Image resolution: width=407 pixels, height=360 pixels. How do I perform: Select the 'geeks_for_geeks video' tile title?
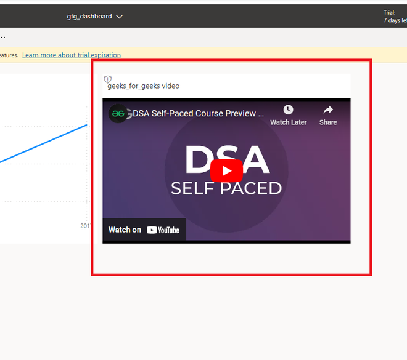(143, 86)
